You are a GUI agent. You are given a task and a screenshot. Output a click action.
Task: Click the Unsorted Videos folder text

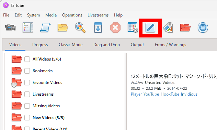click(x=160, y=83)
